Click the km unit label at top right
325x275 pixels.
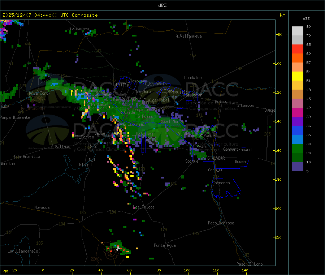pyautogui.click(x=282, y=15)
